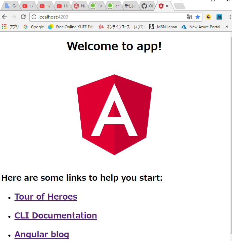This screenshot has height=241, width=232.
Task: Click the page vertical scrollbar
Action: (x=231, y=135)
